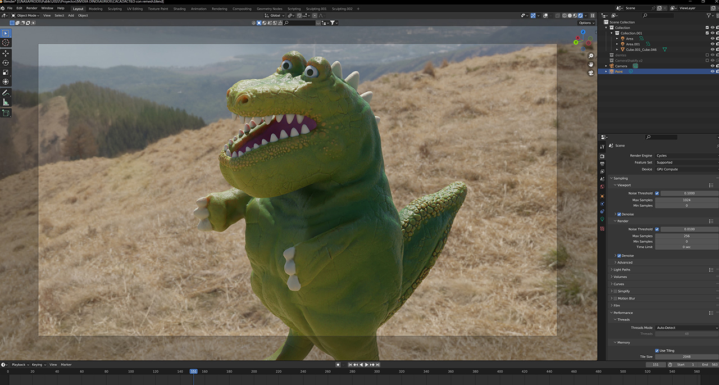The width and height of the screenshot is (719, 385).
Task: Open the Object Mode dropdown
Action: (26, 15)
